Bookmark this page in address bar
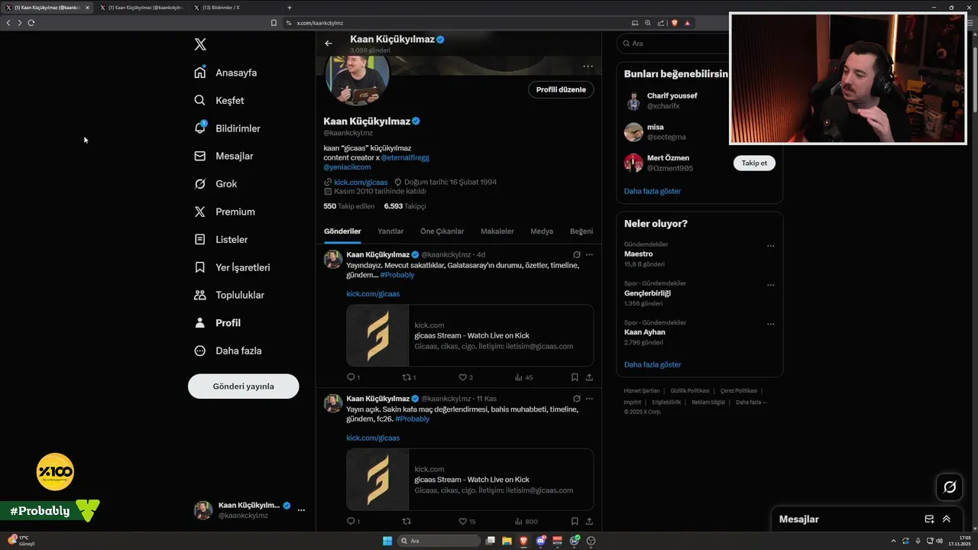 click(x=274, y=23)
